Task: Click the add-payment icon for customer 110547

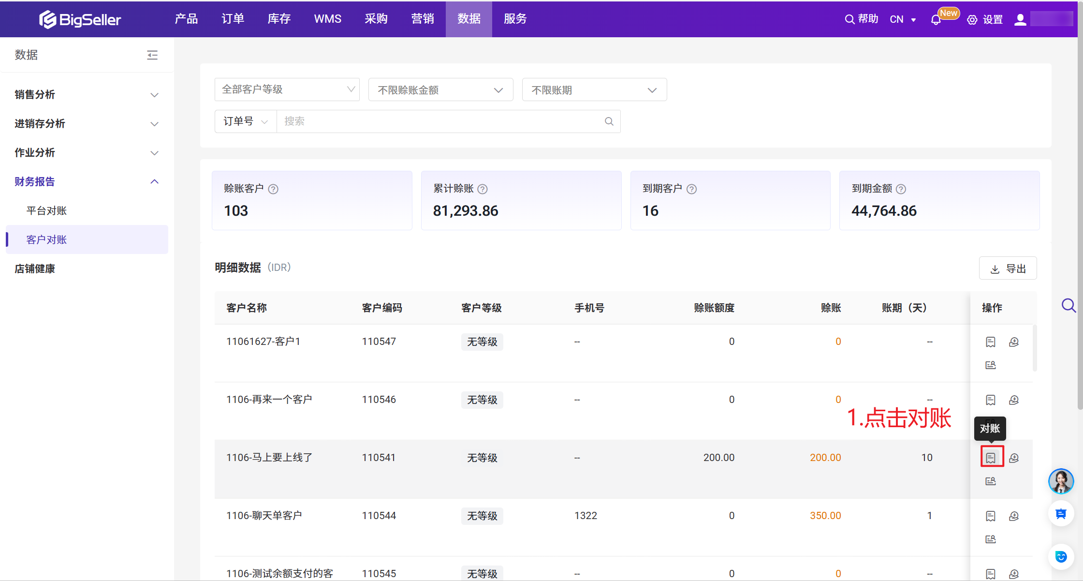Action: [x=1014, y=342]
